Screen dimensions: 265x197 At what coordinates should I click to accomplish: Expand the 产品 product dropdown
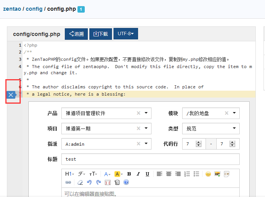(x=146, y=113)
